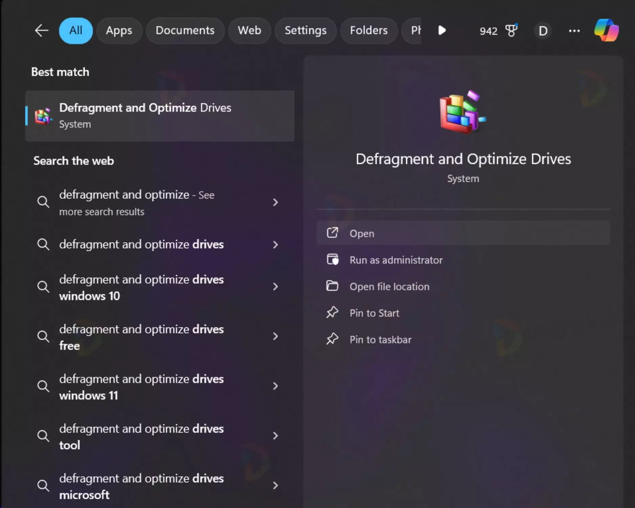Viewport: 635px width, 508px height.
Task: Choose Run as administrator
Action: pos(463,260)
